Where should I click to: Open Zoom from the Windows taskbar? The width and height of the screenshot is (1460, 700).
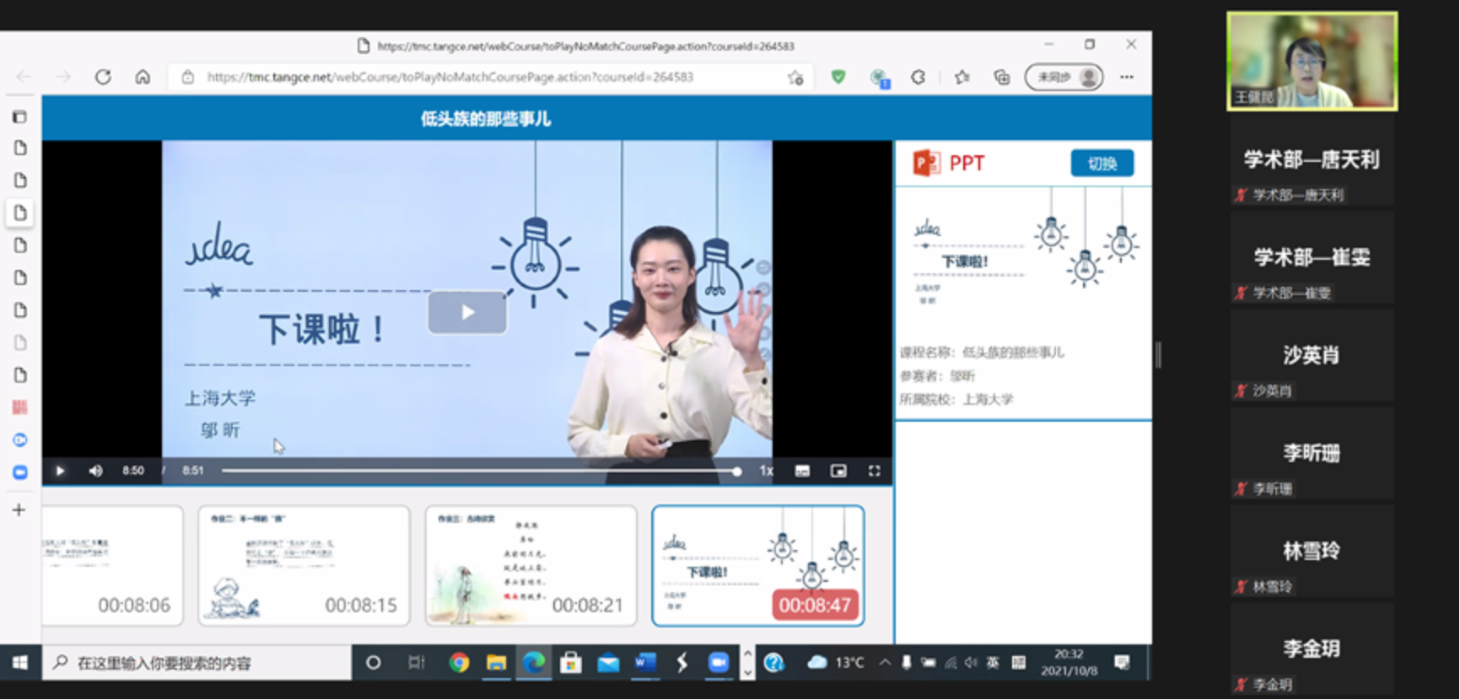[718, 663]
